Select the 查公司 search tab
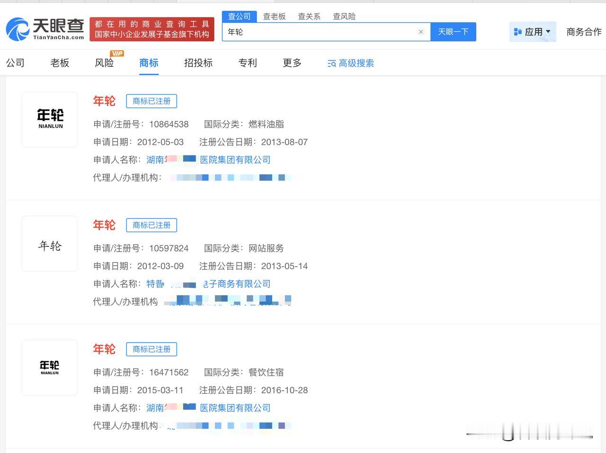This screenshot has width=606, height=453. 239,17
